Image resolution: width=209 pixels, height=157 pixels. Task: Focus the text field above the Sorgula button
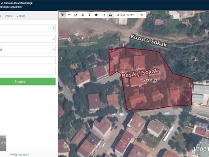(x=27, y=71)
